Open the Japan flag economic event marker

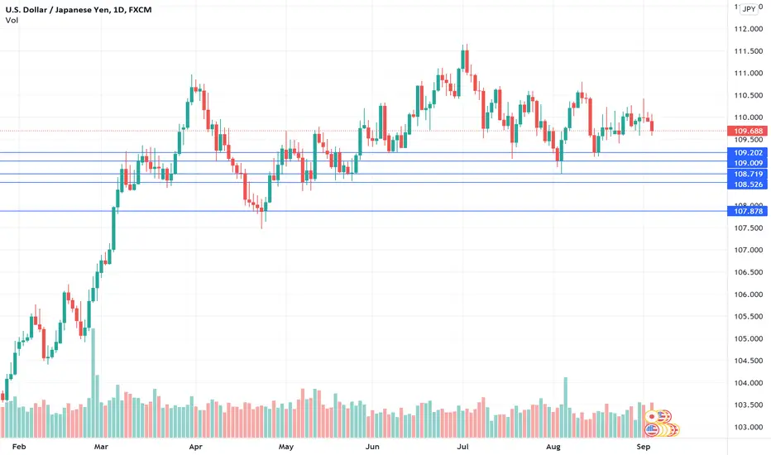(652, 417)
